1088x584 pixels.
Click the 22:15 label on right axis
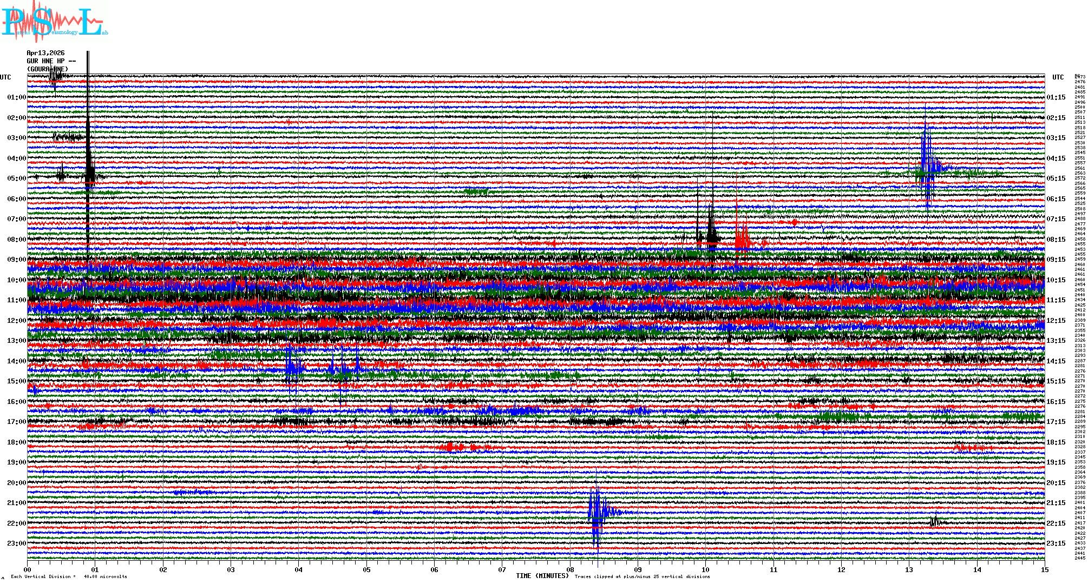[1056, 523]
